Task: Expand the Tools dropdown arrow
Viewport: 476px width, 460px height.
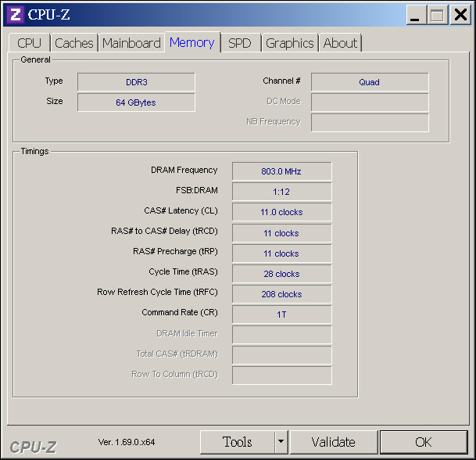Action: tap(281, 442)
